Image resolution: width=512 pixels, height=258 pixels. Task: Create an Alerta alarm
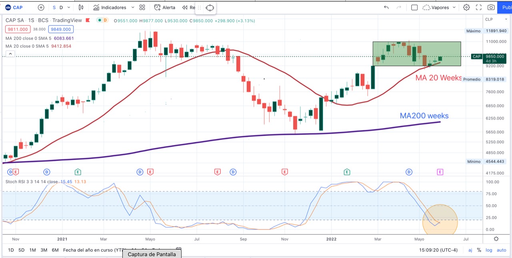click(x=165, y=7)
